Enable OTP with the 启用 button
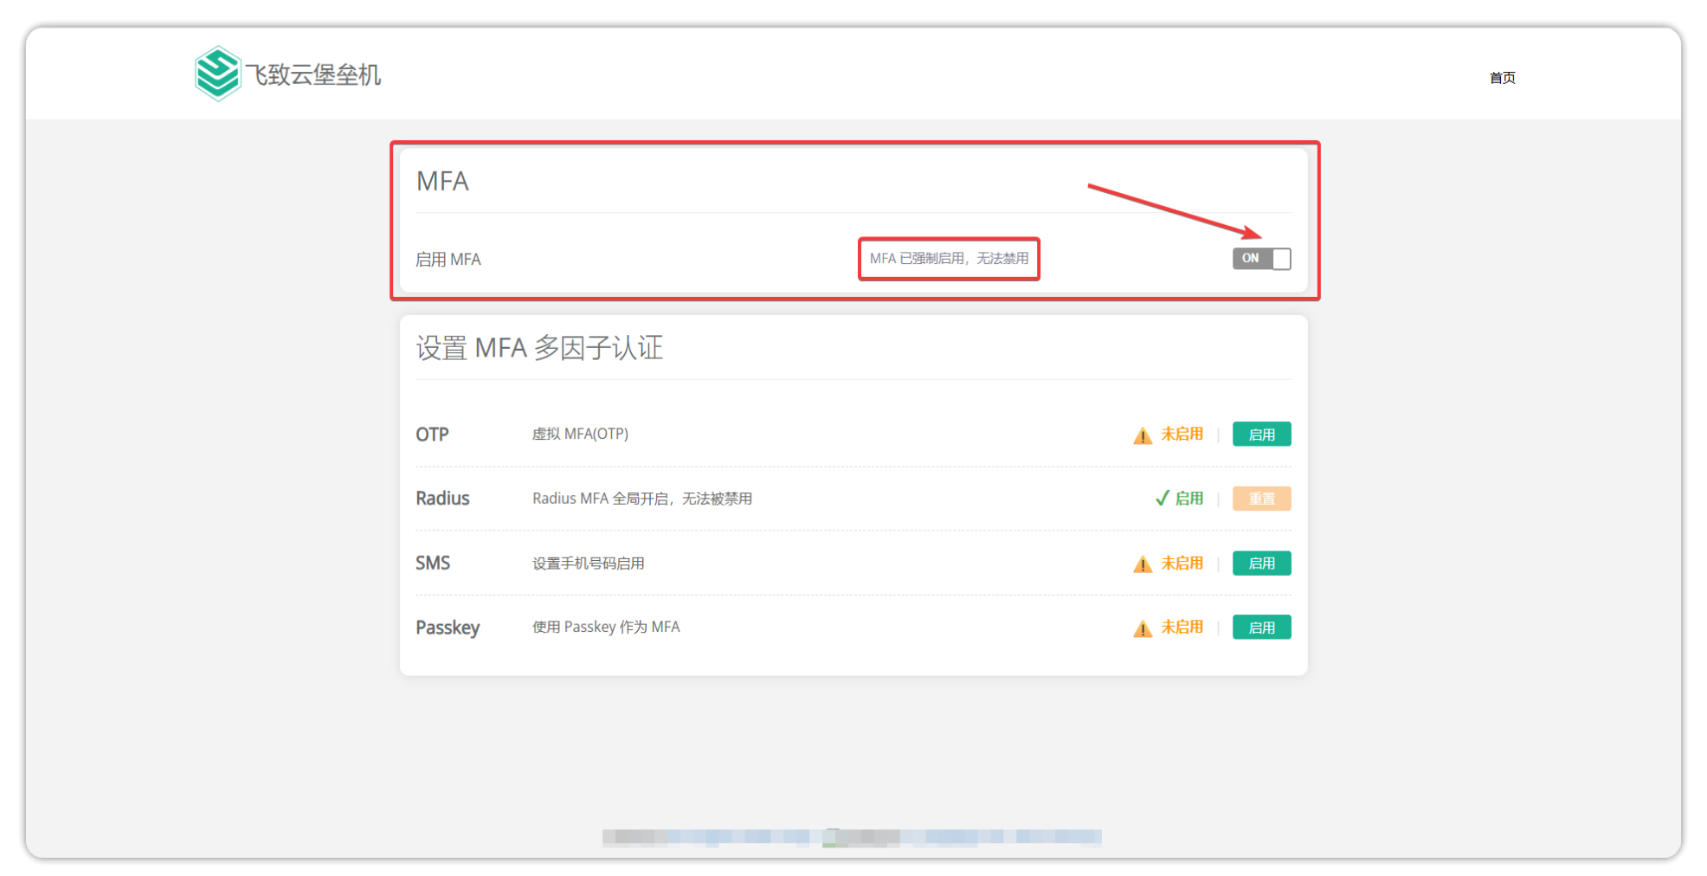This screenshot has width=1707, height=876. pyautogui.click(x=1261, y=435)
